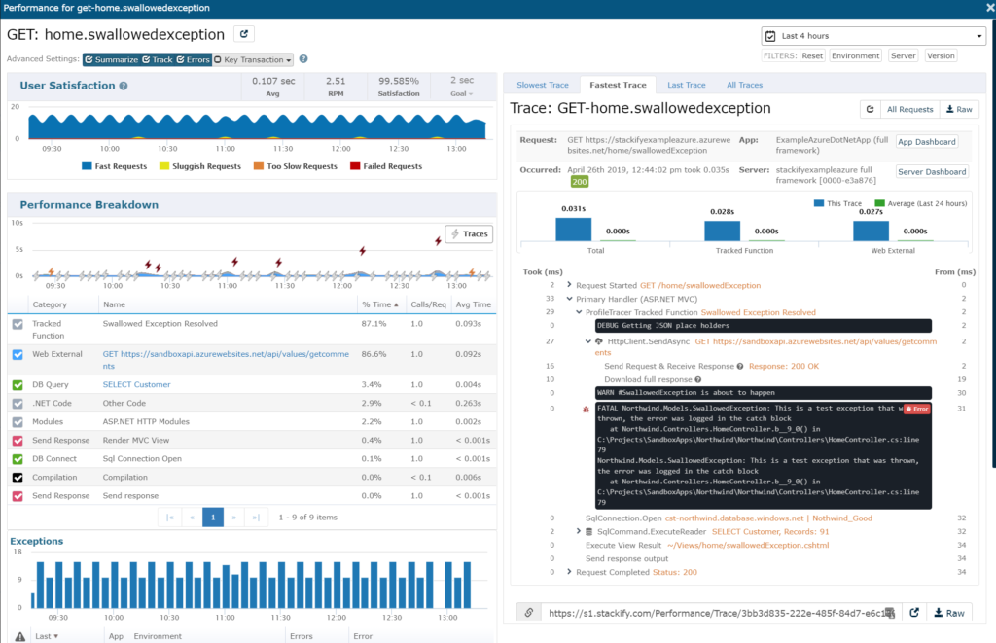Click the help icon beside User Satisfaction
Screen dimensions: 996x643
tap(124, 86)
